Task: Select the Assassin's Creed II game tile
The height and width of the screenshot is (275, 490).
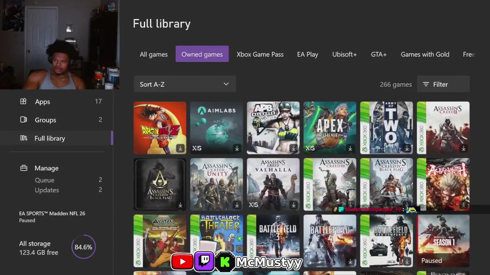Action: tap(443, 128)
